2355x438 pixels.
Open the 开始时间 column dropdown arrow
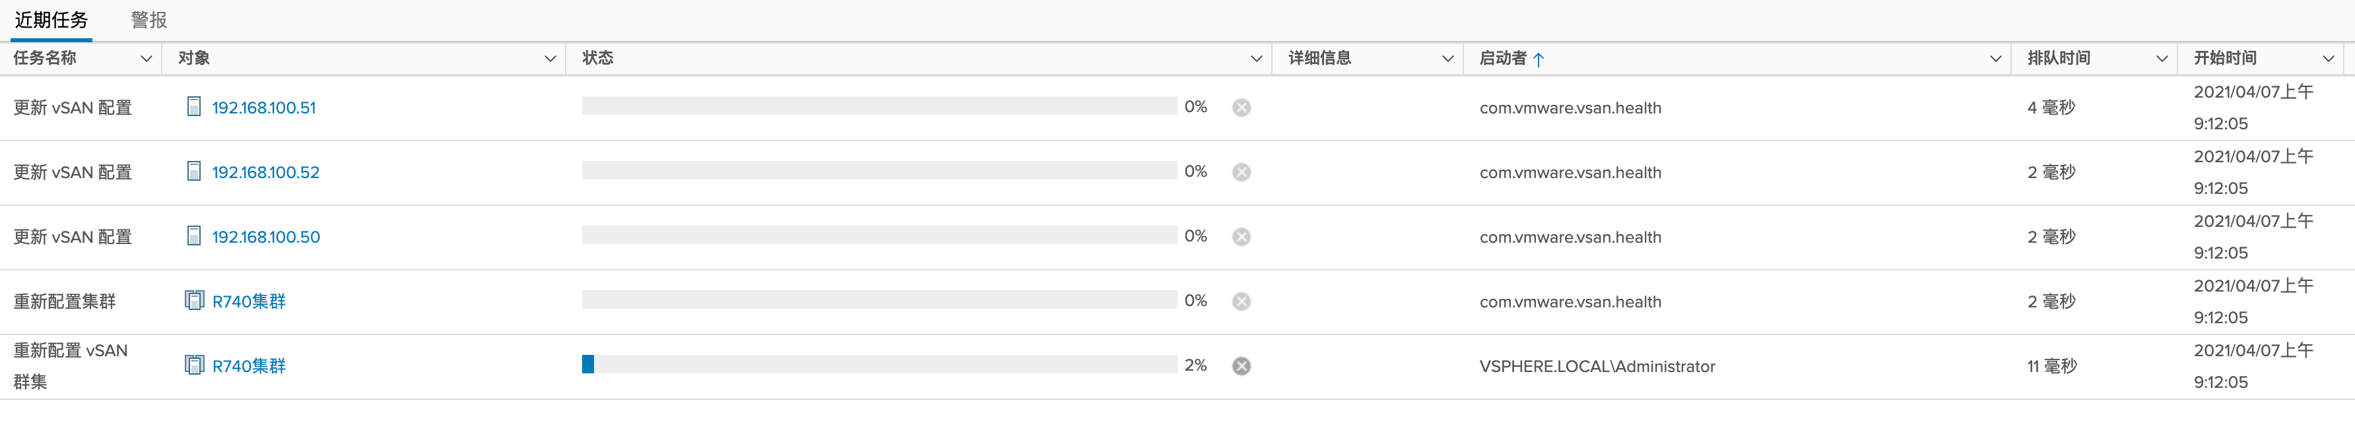coord(2327,59)
